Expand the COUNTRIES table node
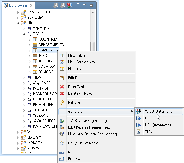 [29, 39]
